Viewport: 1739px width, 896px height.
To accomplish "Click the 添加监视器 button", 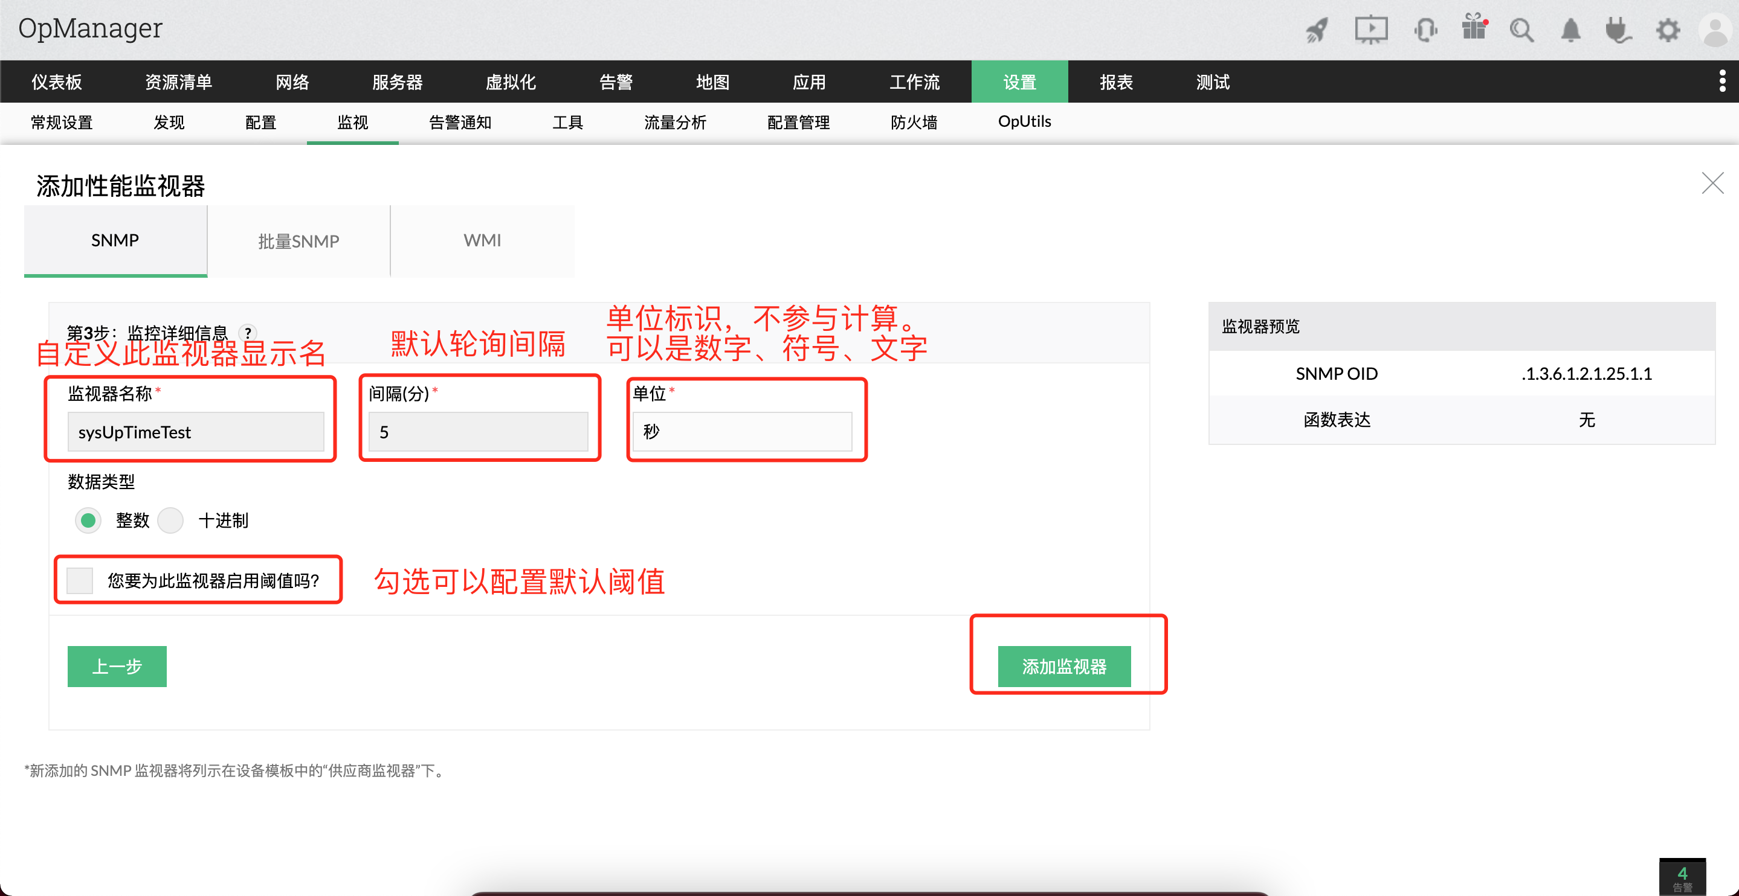I will pyautogui.click(x=1064, y=667).
